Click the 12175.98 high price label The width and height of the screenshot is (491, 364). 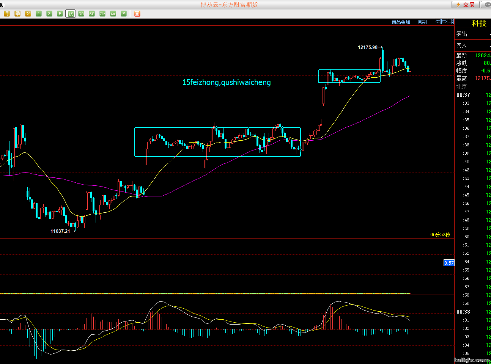pyautogui.click(x=368, y=47)
